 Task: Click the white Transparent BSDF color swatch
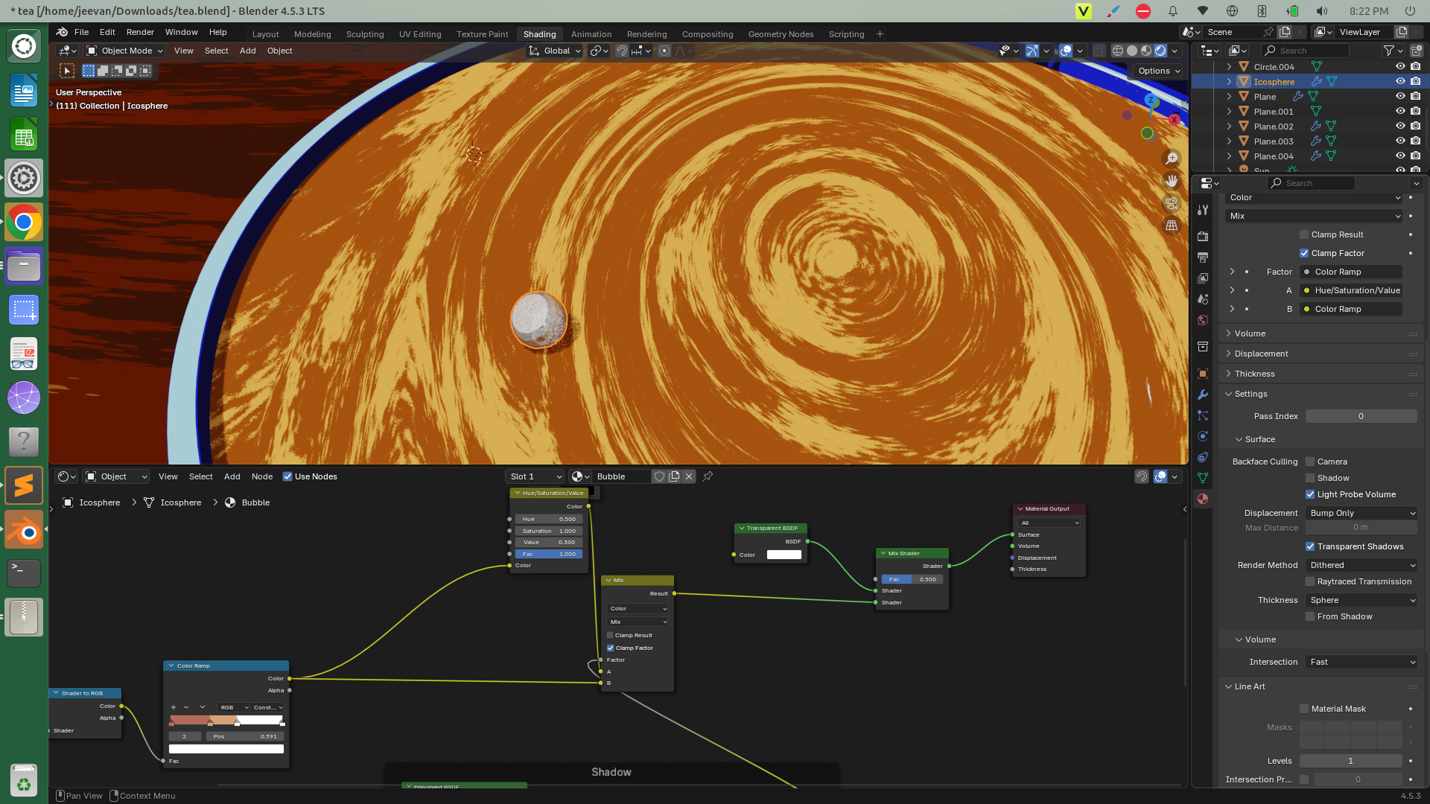[784, 555]
